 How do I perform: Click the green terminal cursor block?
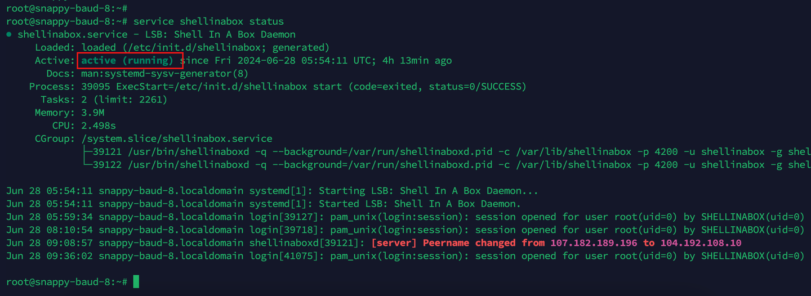point(136,281)
